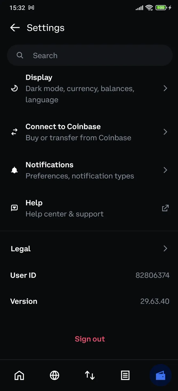The image size is (178, 391).
Task: Tap the Help external link icon
Action: point(165,208)
